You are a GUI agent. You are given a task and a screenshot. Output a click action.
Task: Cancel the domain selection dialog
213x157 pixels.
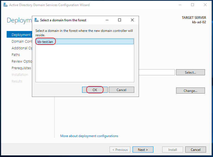pyautogui.click(x=121, y=90)
